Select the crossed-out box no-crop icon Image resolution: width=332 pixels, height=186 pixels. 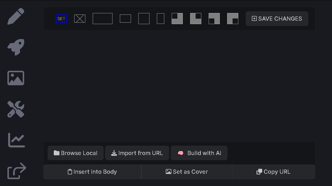point(80,18)
